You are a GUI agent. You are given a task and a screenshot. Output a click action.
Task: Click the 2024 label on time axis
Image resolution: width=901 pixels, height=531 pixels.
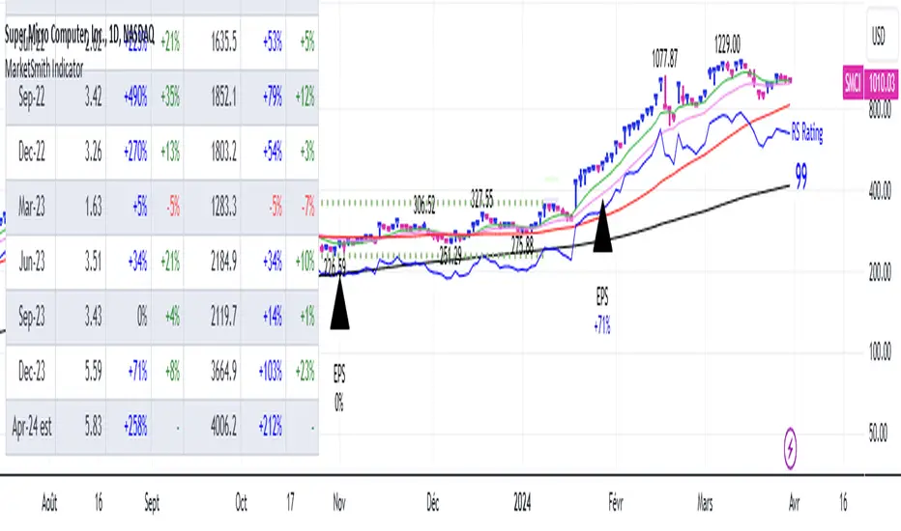point(522,503)
